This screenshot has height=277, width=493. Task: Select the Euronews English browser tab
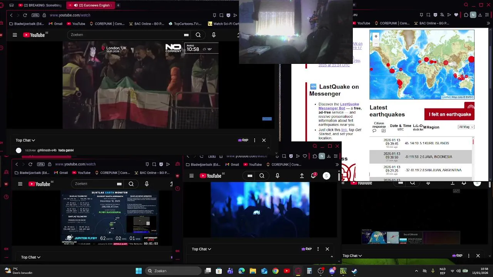click(x=90, y=5)
